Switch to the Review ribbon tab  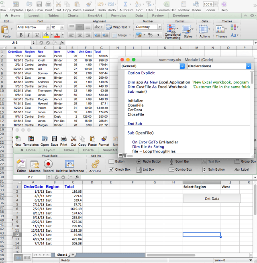click(x=158, y=16)
